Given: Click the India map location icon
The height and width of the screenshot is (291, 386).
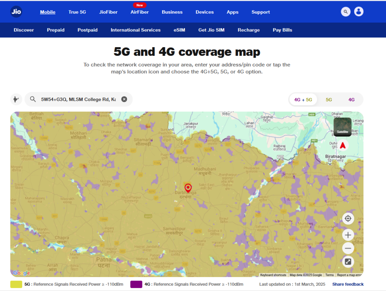Looking at the screenshot, I should [x=16, y=99].
